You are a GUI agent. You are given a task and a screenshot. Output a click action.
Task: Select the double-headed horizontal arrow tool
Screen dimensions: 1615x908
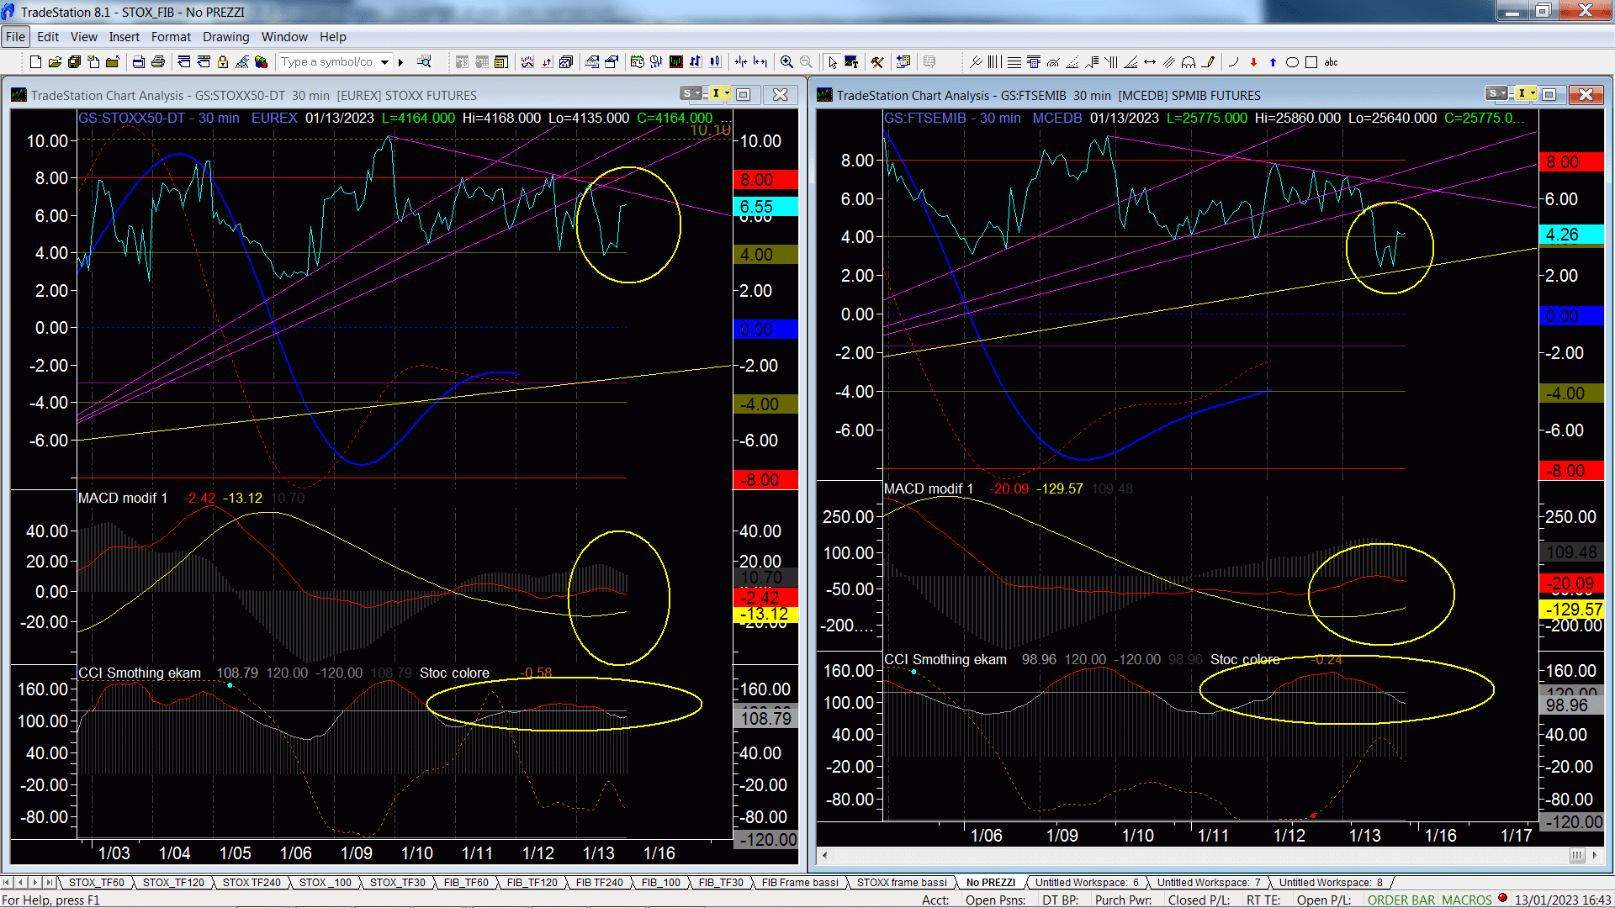[1150, 62]
